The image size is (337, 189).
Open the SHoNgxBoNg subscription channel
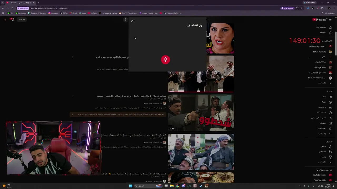[x=323, y=67]
